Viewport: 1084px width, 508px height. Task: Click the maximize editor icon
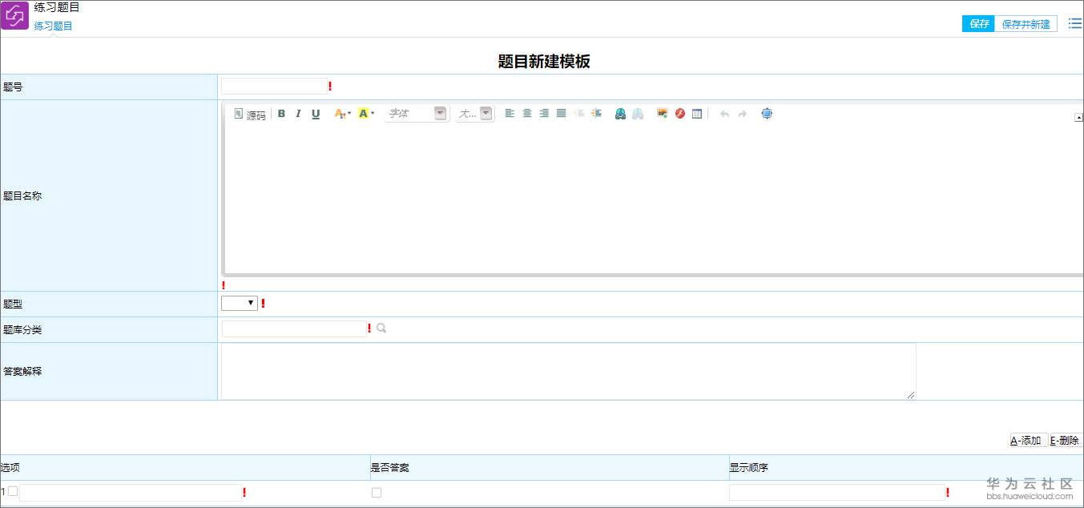click(766, 113)
